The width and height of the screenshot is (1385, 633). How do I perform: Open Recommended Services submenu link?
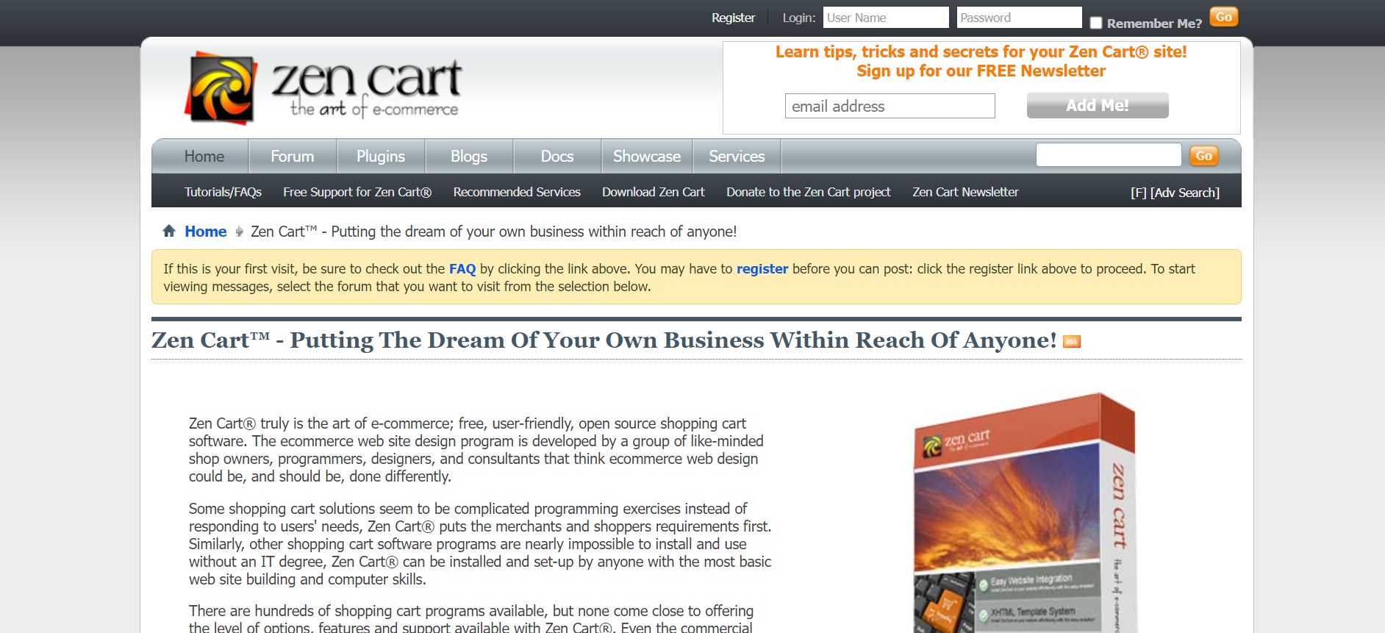pyautogui.click(x=517, y=192)
